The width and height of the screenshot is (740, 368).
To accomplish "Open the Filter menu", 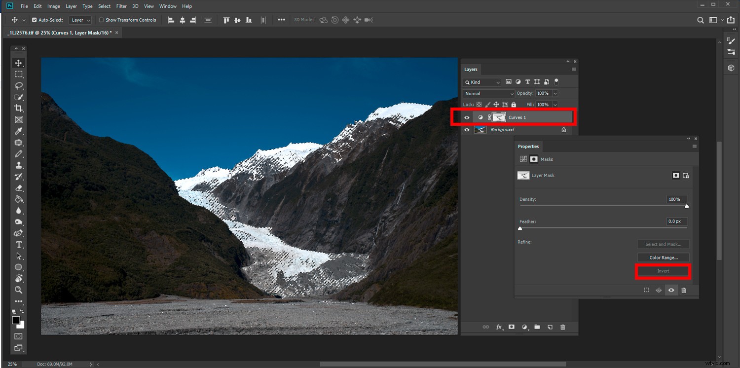I will tap(121, 6).
